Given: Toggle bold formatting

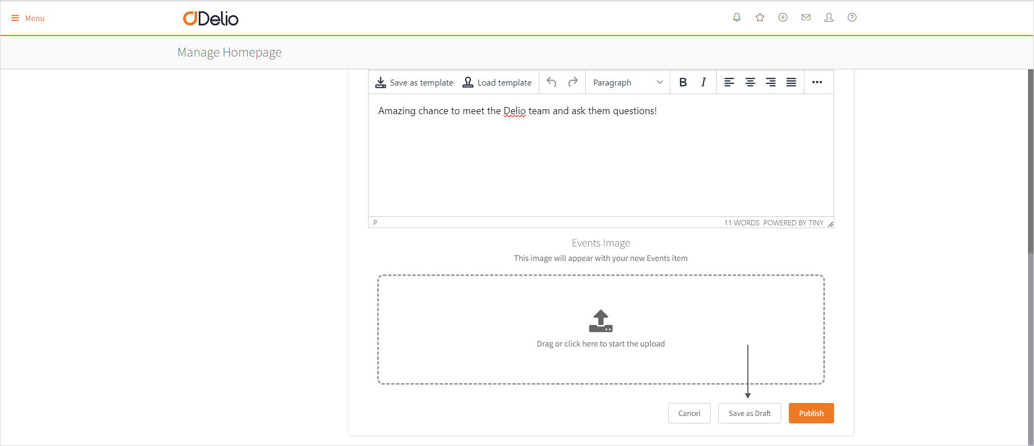Looking at the screenshot, I should click(683, 82).
